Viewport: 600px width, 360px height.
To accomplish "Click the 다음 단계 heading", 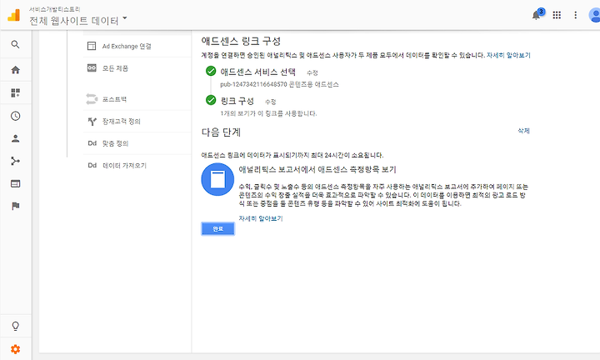I will pyautogui.click(x=221, y=132).
